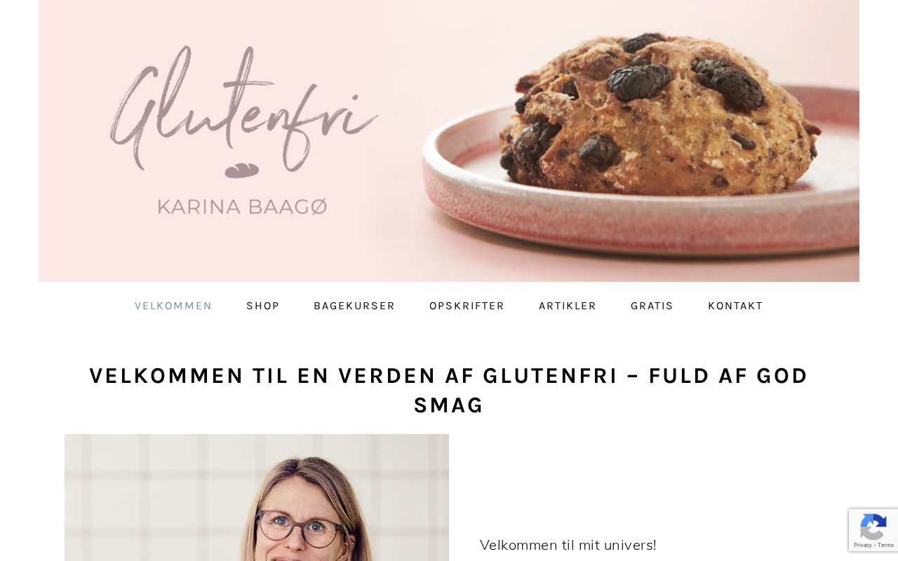The height and width of the screenshot is (561, 898).
Task: Go to the Shop menu page
Action: click(x=263, y=306)
